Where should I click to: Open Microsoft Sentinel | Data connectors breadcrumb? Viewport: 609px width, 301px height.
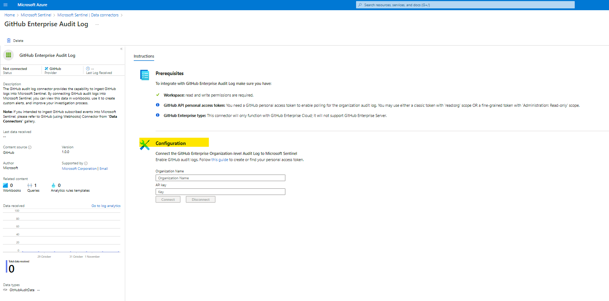click(x=88, y=15)
